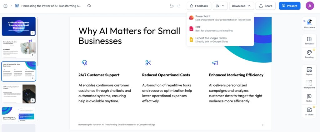Open the AI Assistant panel
The width and height of the screenshot is (320, 132).
pyautogui.click(x=309, y=24)
